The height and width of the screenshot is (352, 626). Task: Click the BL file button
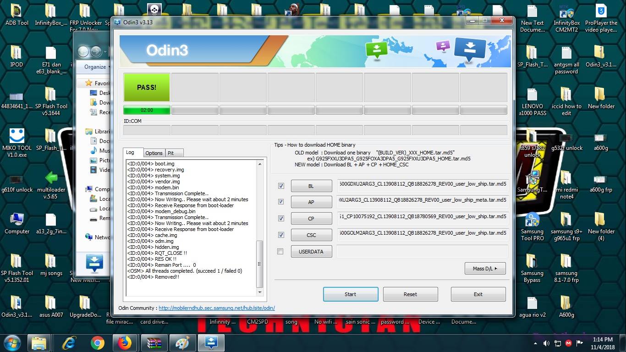tap(311, 186)
